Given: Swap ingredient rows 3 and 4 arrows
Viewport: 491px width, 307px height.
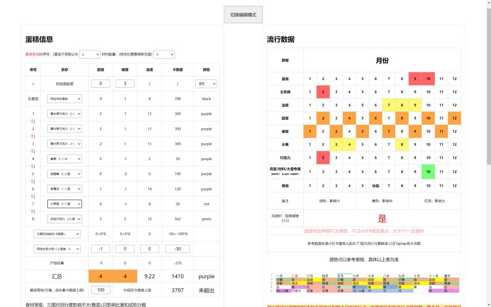Looking at the screenshot, I should coord(33,151).
